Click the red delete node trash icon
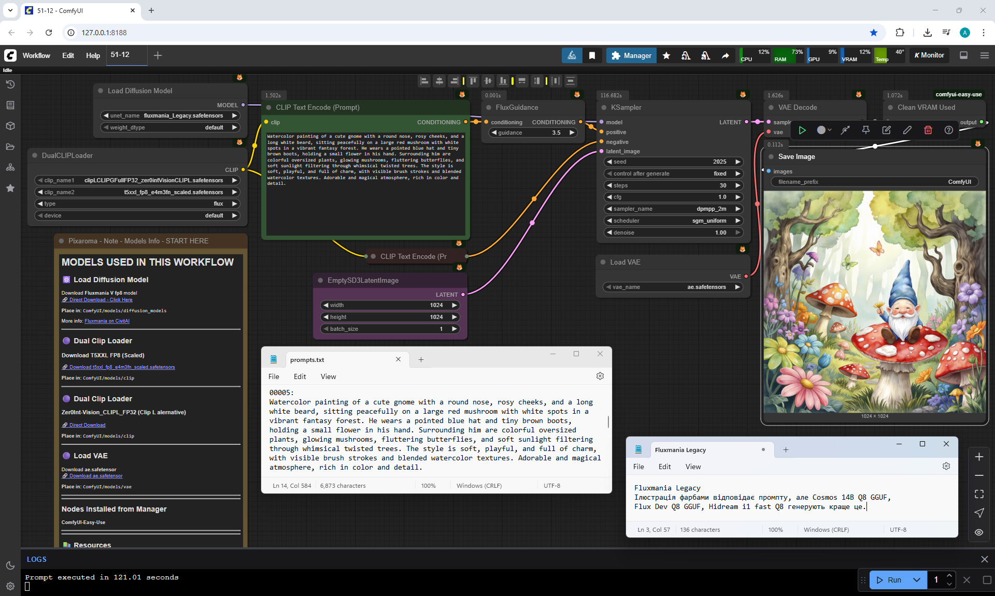 point(928,130)
